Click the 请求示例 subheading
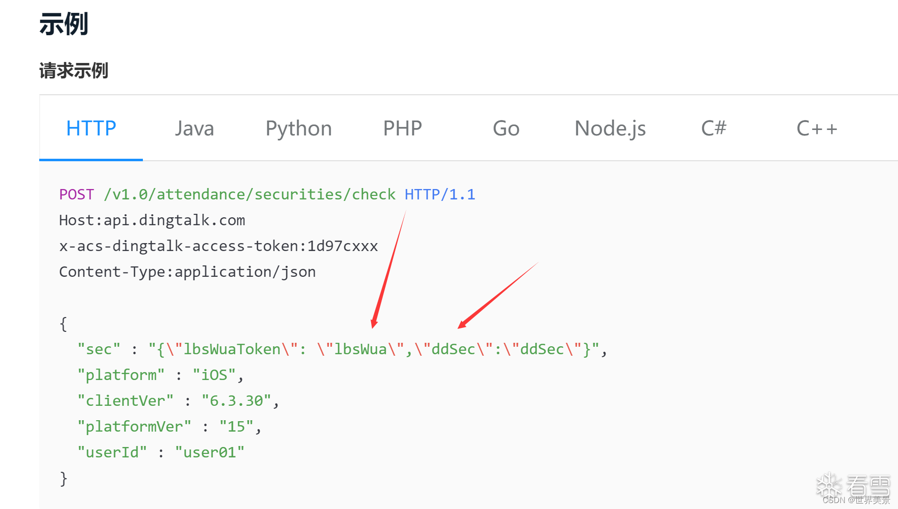898x509 pixels. [x=74, y=70]
